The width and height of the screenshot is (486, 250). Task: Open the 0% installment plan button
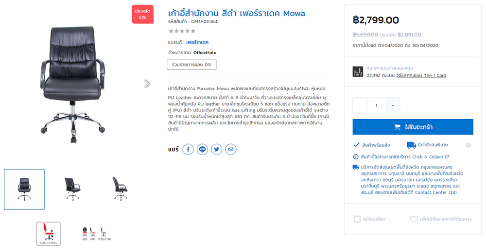(x=191, y=64)
